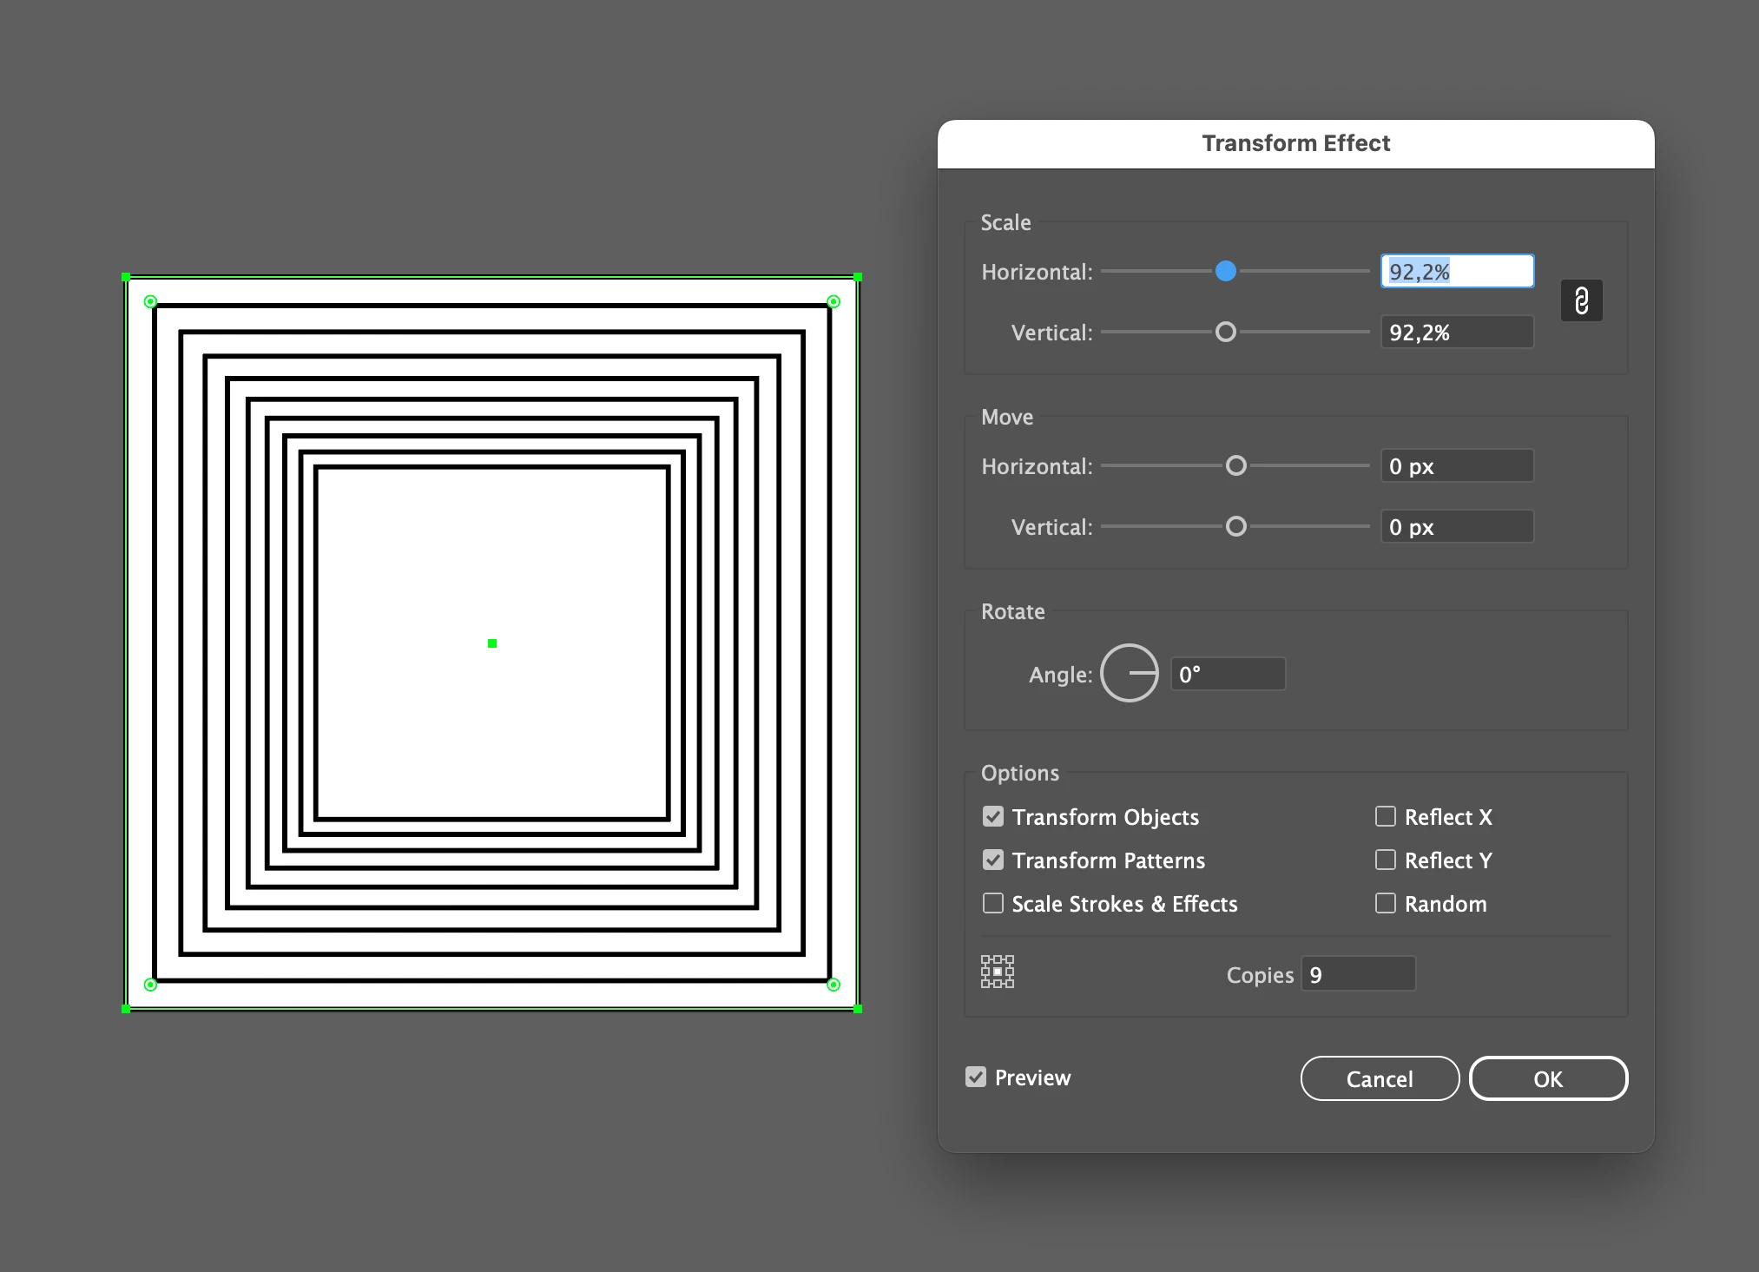Click the bottom-right live corner widget
Viewport: 1759px width, 1272px height.
click(833, 984)
